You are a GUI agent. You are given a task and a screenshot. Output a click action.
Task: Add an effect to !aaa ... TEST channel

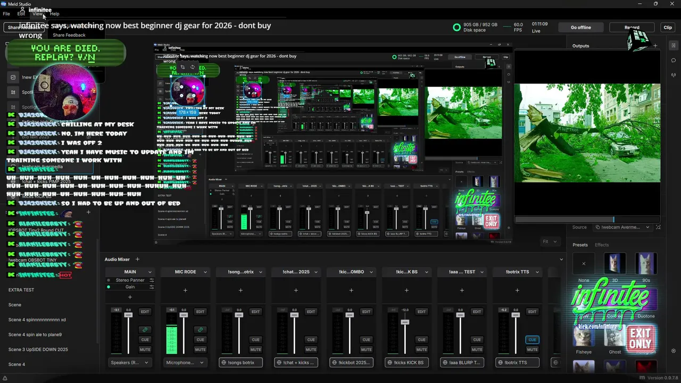pyautogui.click(x=462, y=290)
